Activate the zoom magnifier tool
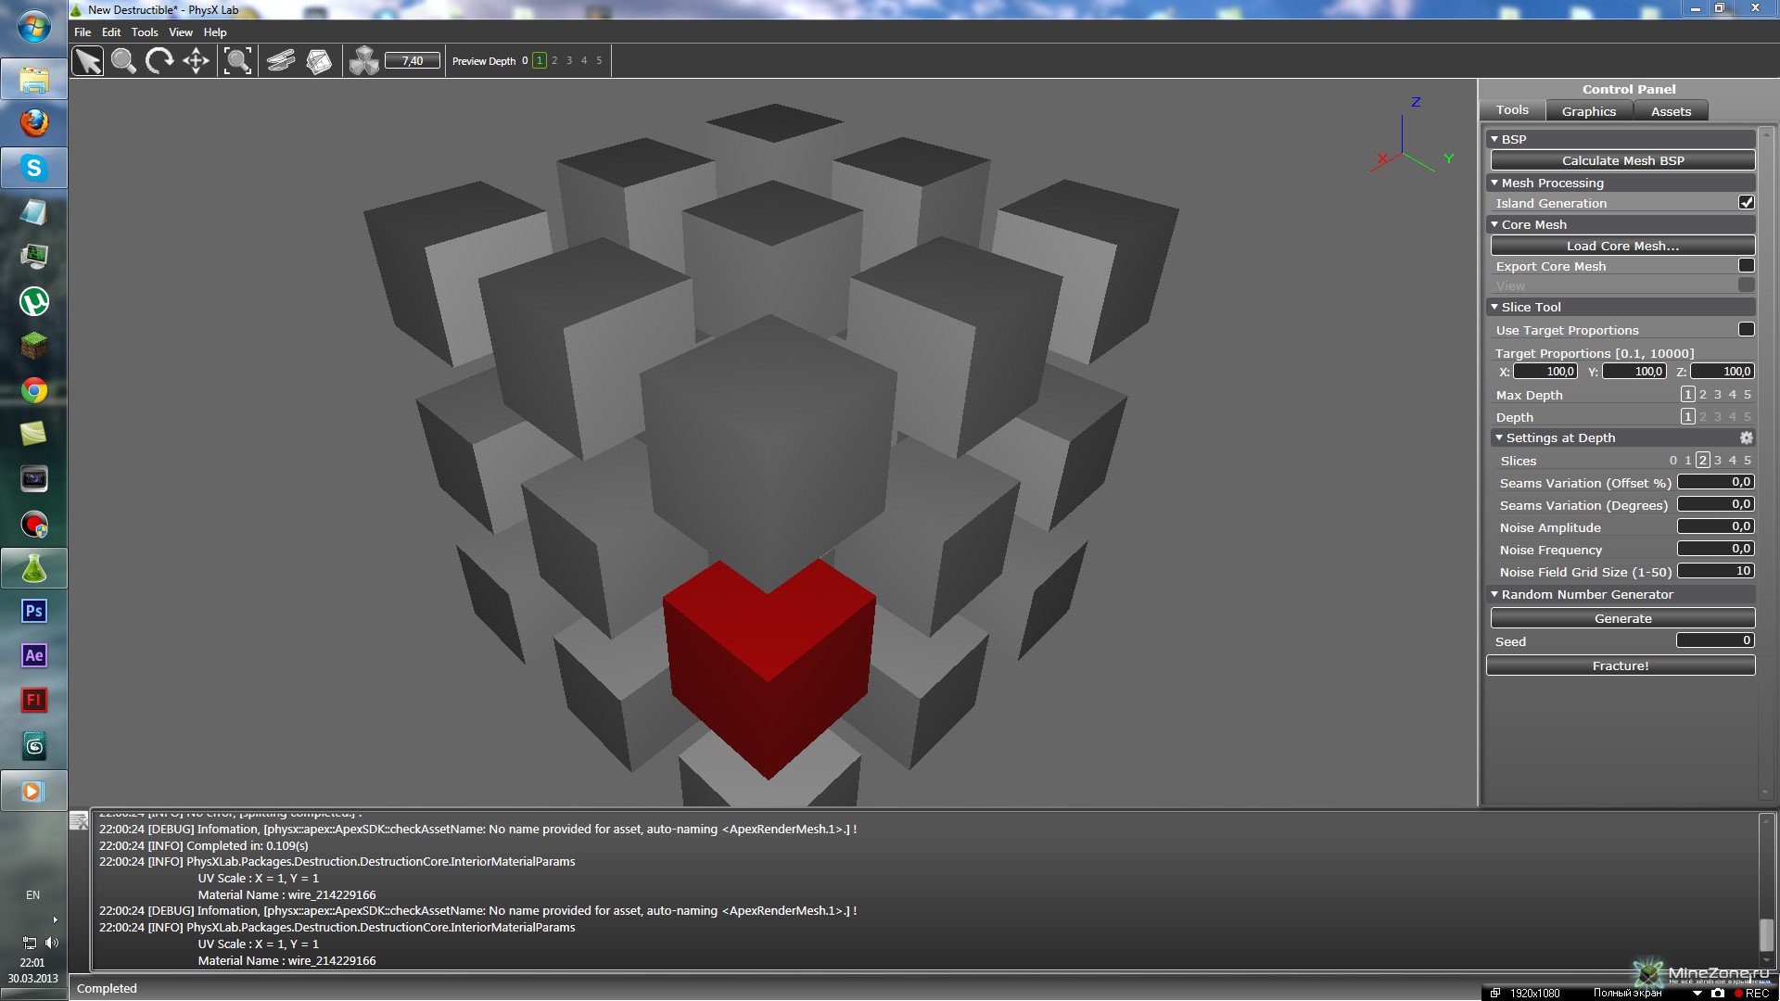The height and width of the screenshot is (1001, 1780). pyautogui.click(x=123, y=61)
